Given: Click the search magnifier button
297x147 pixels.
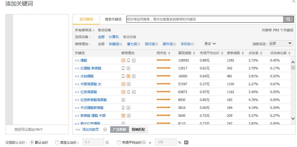Looking at the screenshot, I should point(288,19).
